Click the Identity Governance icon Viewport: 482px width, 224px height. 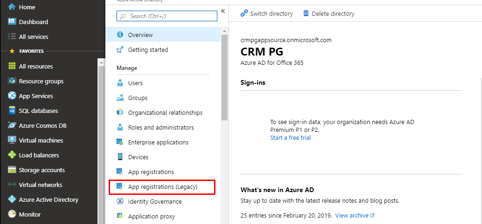coord(120,201)
